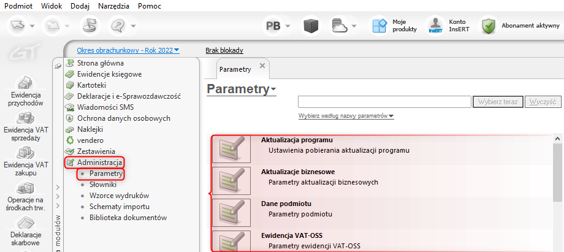This screenshot has width=564, height=252.
Task: Click the PB toolbar icon
Action: pos(275,26)
